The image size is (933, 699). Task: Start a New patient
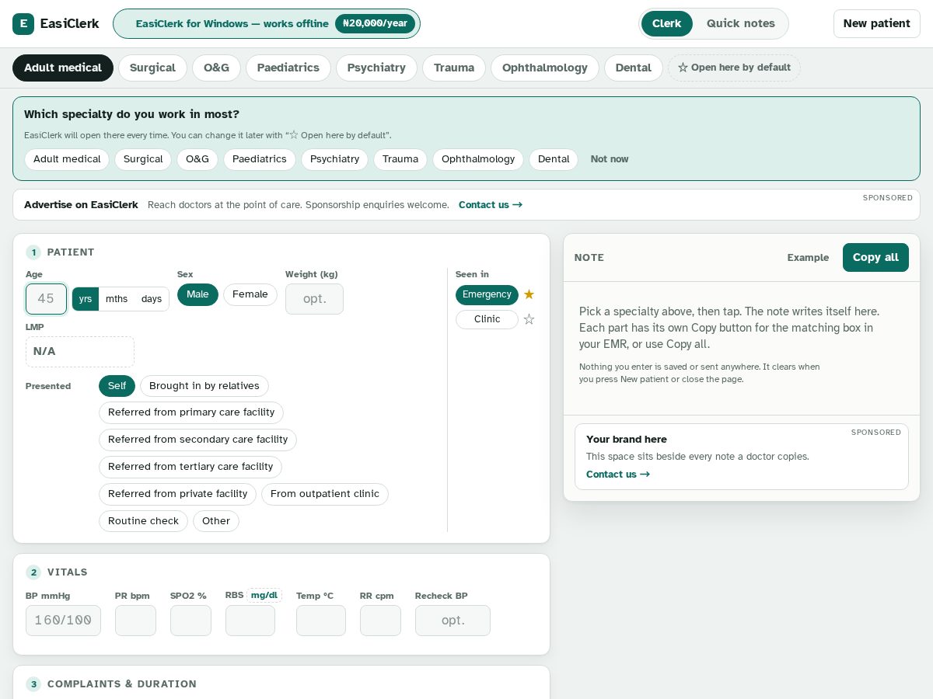click(x=876, y=23)
